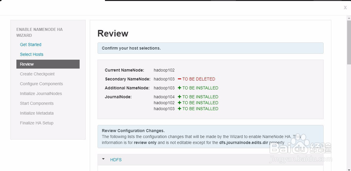Click the Secondary NameNode hadoop103 value
This screenshot has width=351, height=171.
click(164, 79)
